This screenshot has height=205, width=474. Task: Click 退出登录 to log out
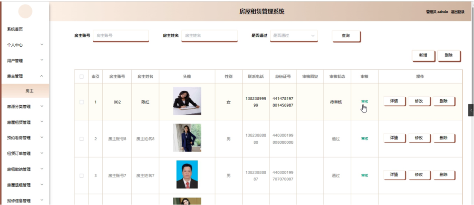click(x=457, y=12)
